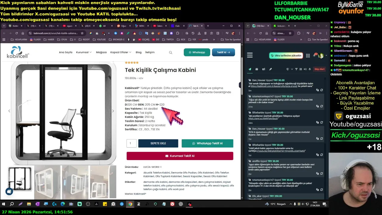This screenshot has width=382, height=215.
Task: Open 'Tüm Yer İşaretleri' in the left browser
Action: tap(231, 39)
